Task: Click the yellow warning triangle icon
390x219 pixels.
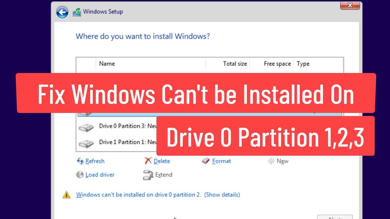Action: 66,195
